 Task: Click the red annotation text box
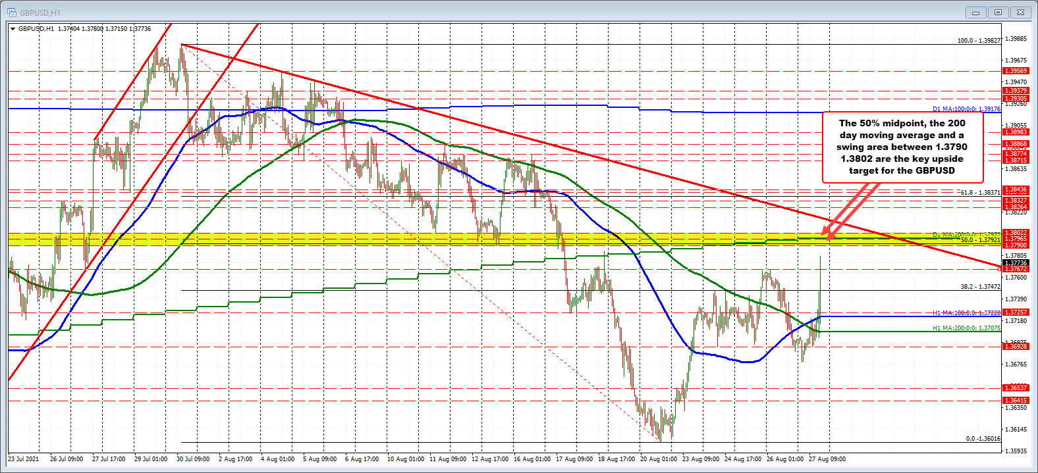(902, 147)
